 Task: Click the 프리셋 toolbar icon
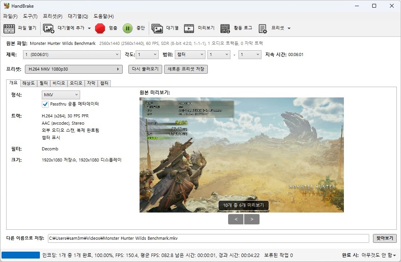tap(263, 28)
